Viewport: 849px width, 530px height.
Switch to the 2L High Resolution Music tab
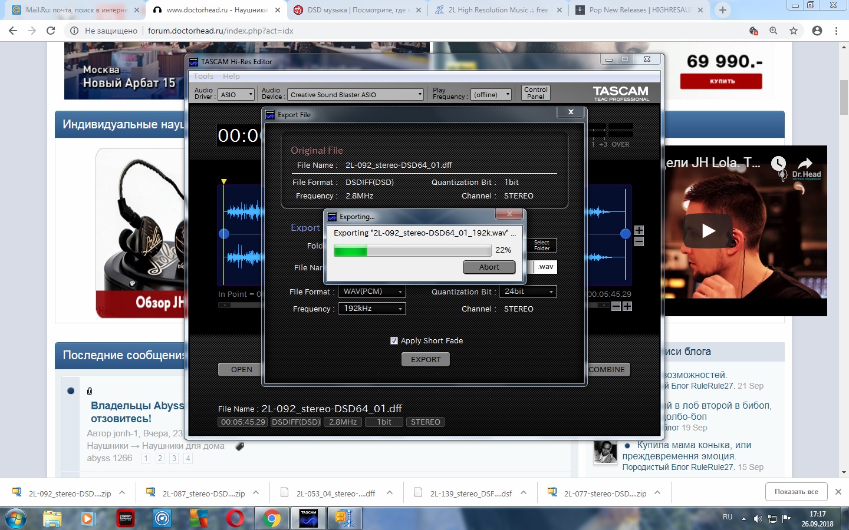pyautogui.click(x=498, y=10)
